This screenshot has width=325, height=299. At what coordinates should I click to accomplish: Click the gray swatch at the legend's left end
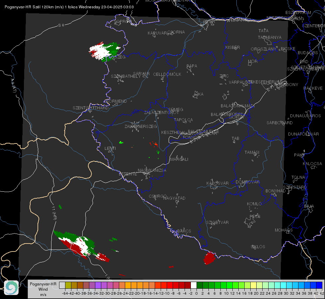coord(62,285)
